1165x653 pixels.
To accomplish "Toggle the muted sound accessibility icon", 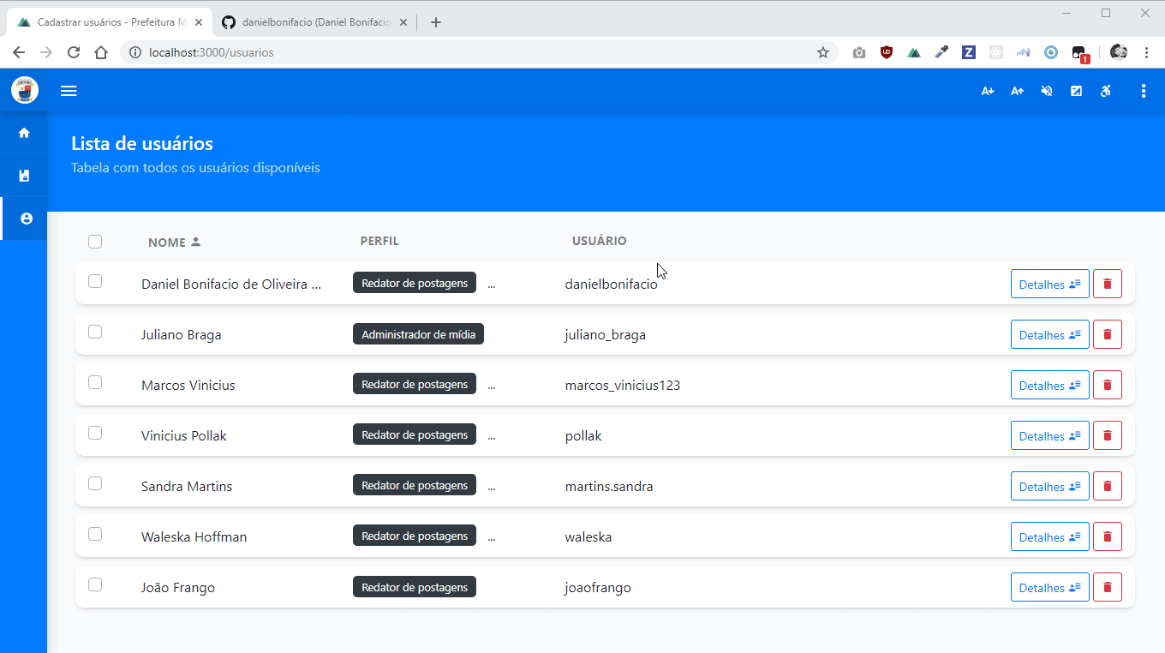I will pyautogui.click(x=1047, y=91).
